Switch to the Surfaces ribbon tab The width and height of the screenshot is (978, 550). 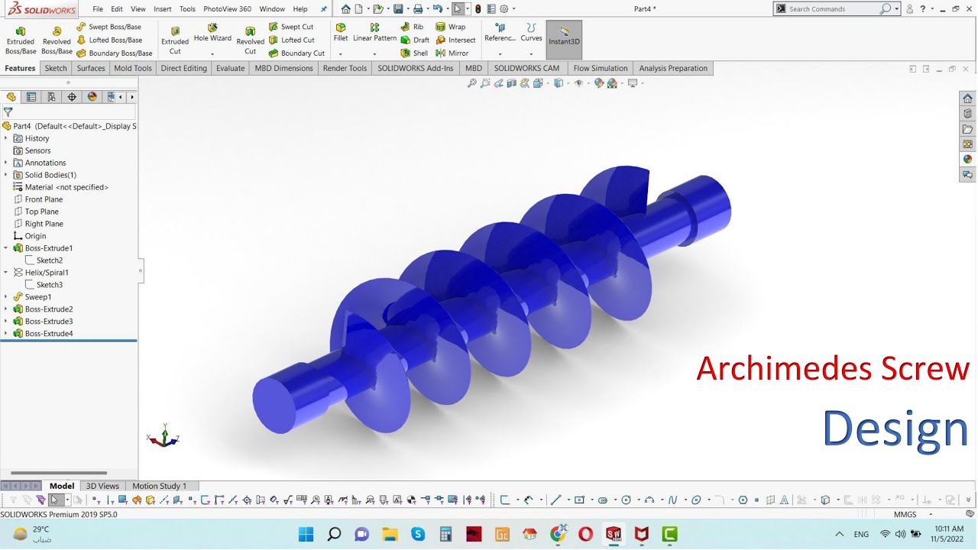[91, 68]
